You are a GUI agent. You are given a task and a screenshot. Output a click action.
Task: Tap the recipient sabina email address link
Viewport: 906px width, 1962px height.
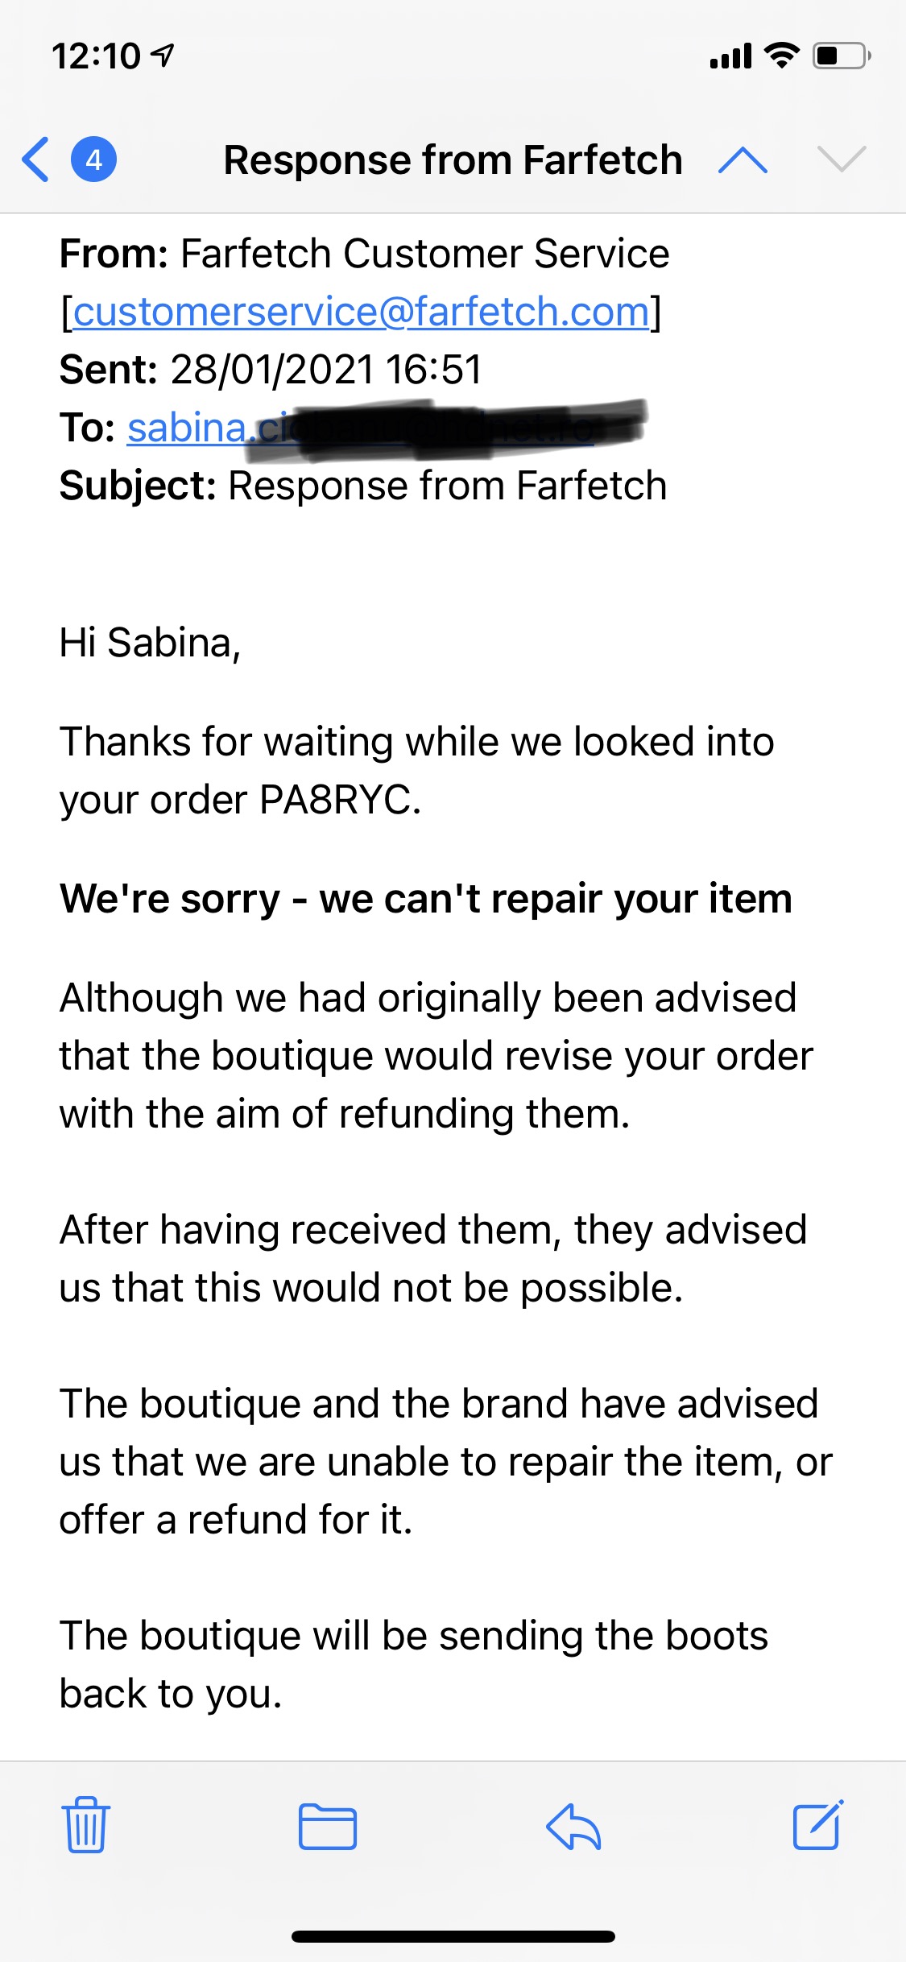pos(187,428)
